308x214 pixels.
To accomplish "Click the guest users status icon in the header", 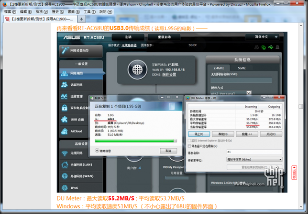I will (x=256, y=47).
